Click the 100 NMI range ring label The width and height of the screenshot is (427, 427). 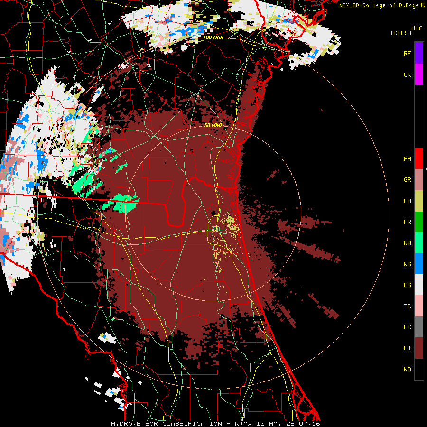pyautogui.click(x=213, y=37)
